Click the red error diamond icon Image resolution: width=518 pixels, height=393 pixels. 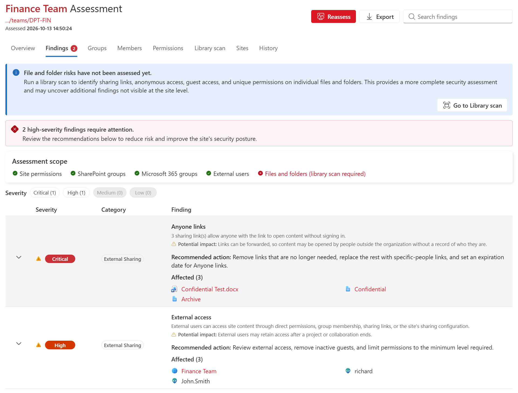(15, 129)
